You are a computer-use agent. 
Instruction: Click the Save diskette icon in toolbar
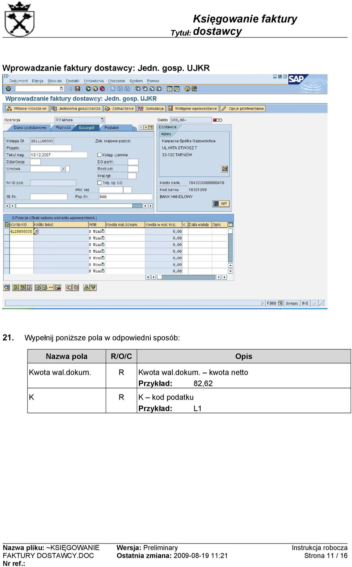tap(77, 89)
